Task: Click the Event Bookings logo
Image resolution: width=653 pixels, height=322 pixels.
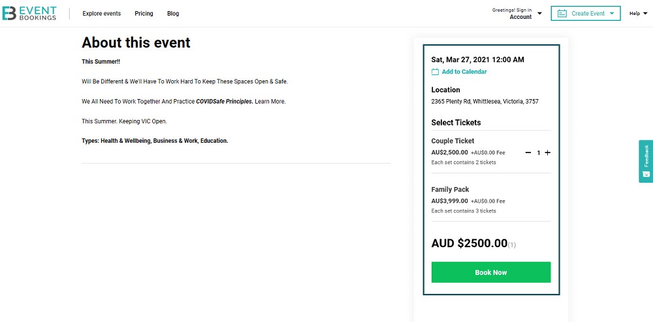Action: pos(29,13)
